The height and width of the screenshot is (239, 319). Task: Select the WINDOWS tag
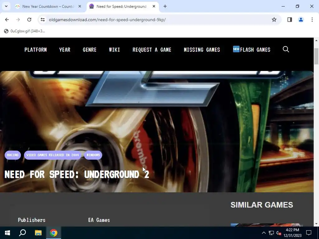pyautogui.click(x=93, y=155)
